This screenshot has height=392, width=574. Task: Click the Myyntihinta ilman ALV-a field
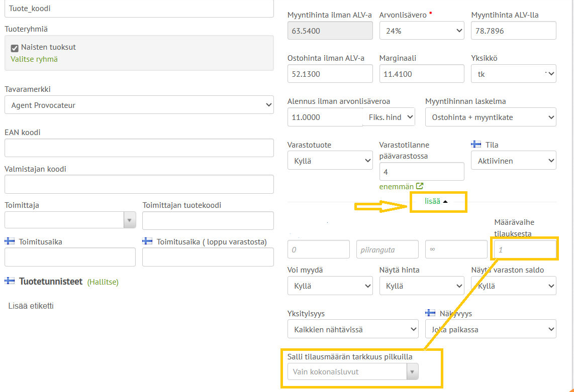[330, 31]
